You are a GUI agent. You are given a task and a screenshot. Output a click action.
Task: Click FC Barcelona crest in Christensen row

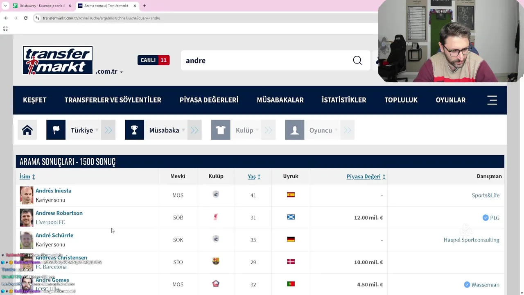pyautogui.click(x=216, y=261)
